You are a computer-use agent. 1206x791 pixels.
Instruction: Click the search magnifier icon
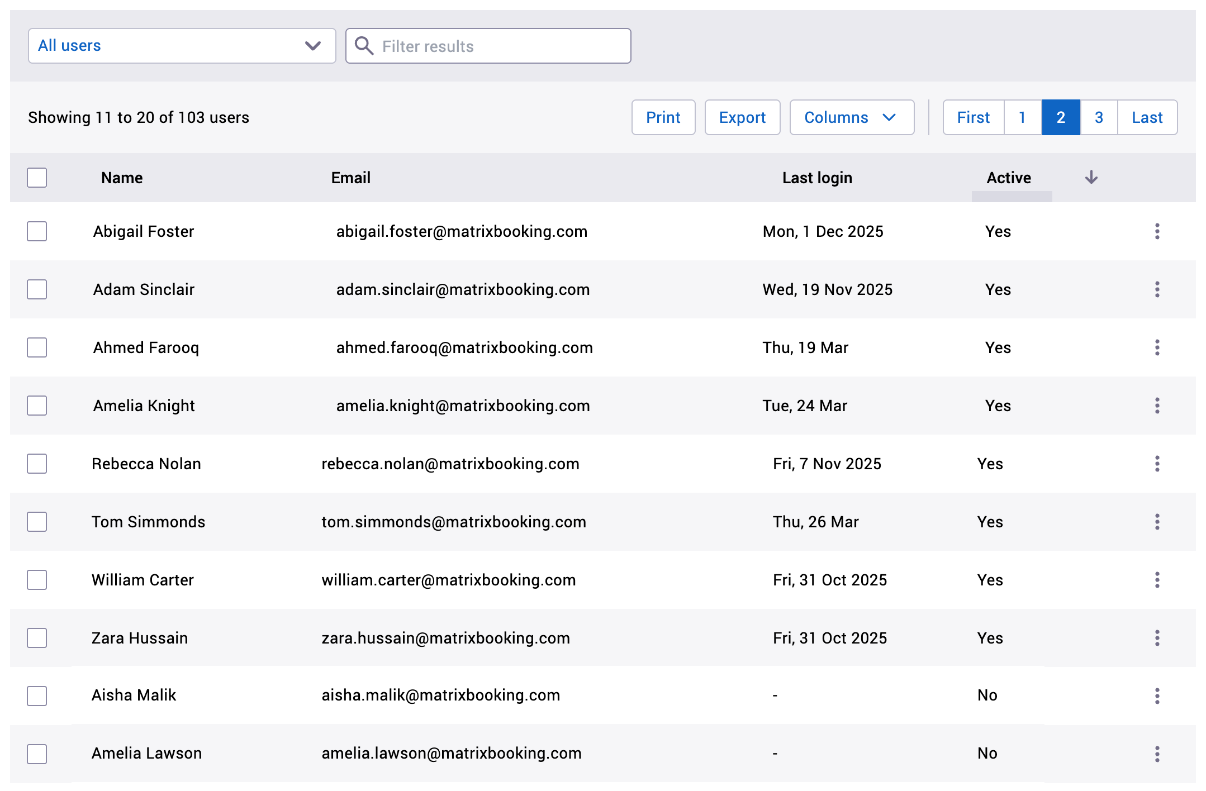coord(364,46)
